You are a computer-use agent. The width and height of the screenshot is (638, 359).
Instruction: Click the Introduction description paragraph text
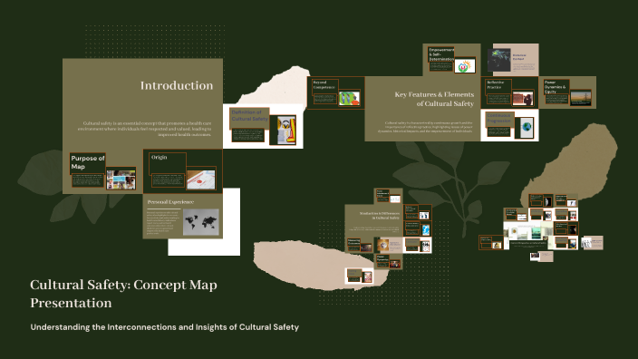tap(144, 129)
